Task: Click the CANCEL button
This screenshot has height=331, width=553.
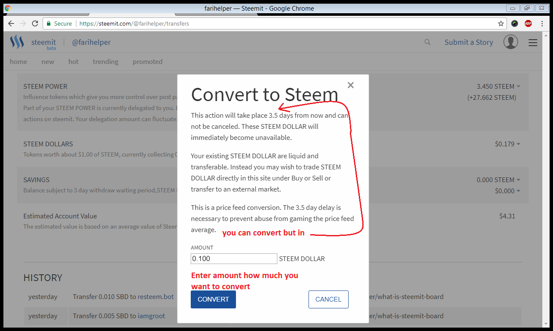Action: point(328,299)
